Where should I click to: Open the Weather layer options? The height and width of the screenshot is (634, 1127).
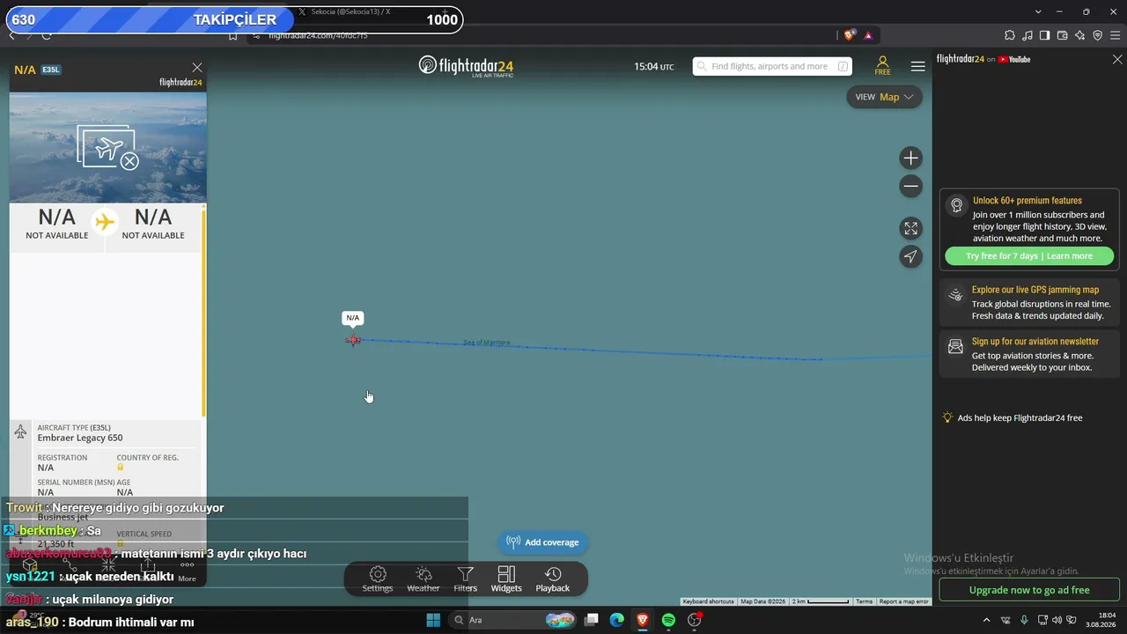click(424, 579)
